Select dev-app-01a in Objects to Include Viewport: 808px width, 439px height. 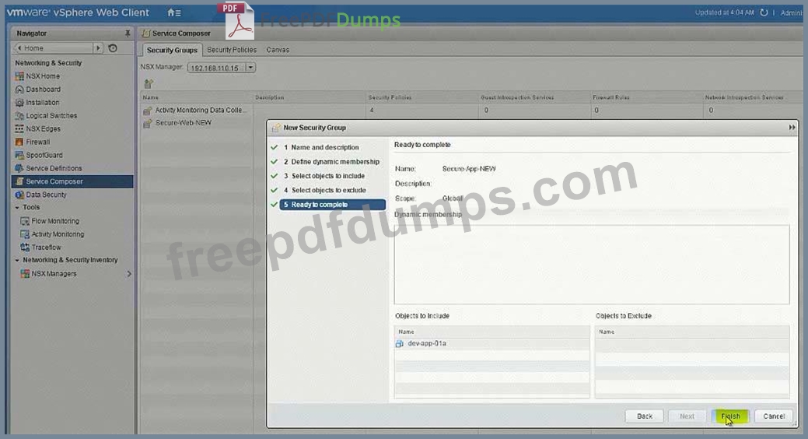click(427, 343)
